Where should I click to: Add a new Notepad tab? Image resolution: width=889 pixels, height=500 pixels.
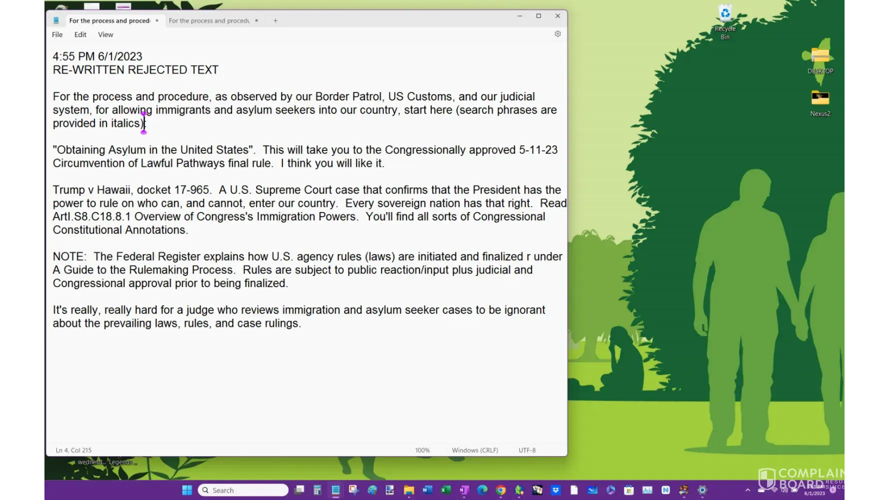[x=275, y=20]
